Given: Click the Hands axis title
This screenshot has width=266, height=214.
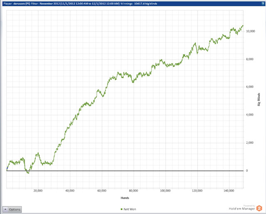Looking at the screenshot, I should [125, 198].
